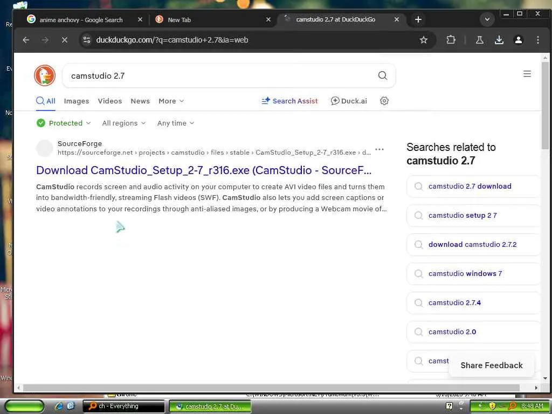Viewport: 552px width, 414px height.
Task: Select related search camstudio windows 7
Action: 473,273
